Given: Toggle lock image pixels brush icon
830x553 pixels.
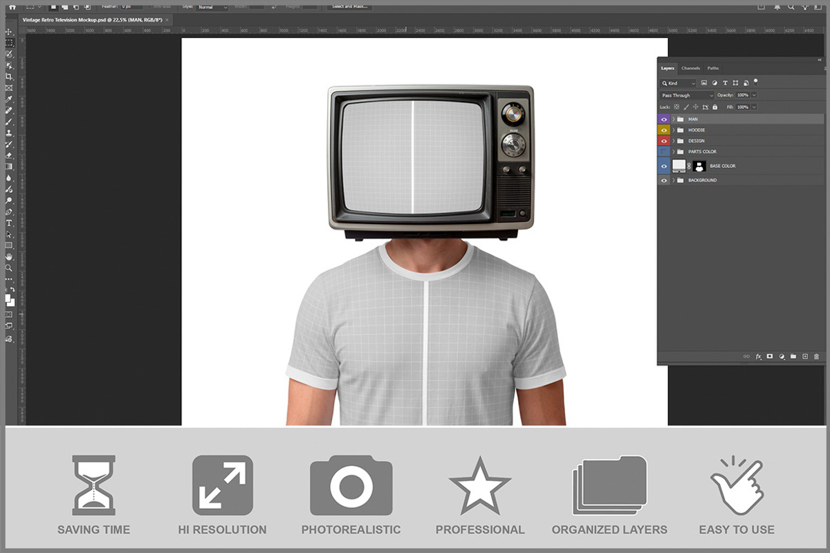Looking at the screenshot, I should tap(686, 107).
